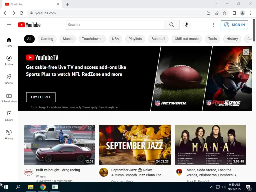View site info lock icon

click(31, 13)
